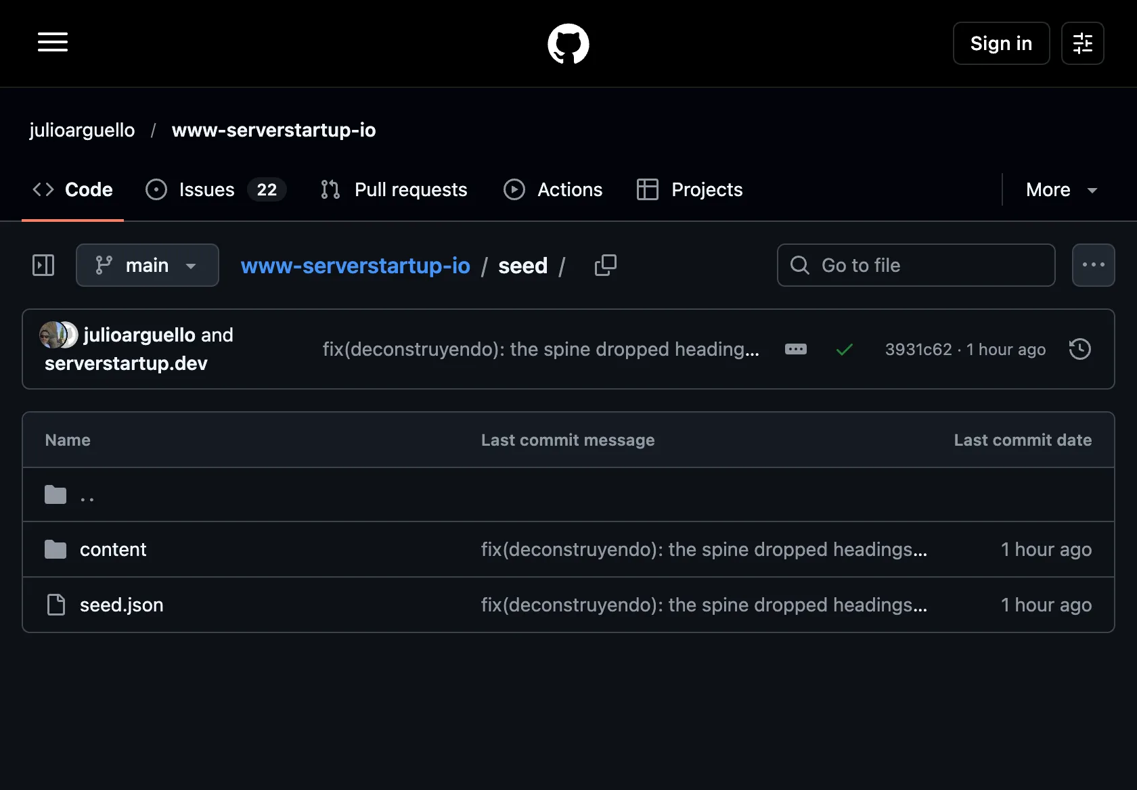
Task: Click the contributor avatars in commit bar
Action: pyautogui.click(x=59, y=335)
